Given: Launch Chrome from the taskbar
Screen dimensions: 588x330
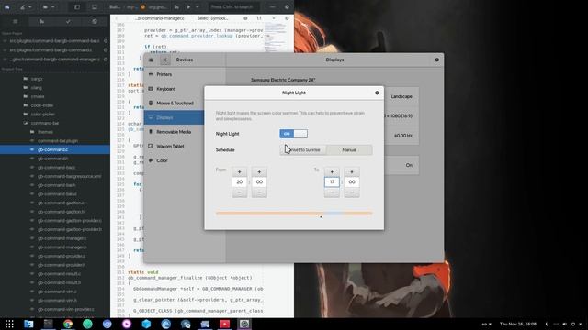Looking at the screenshot, I should tap(68, 324).
